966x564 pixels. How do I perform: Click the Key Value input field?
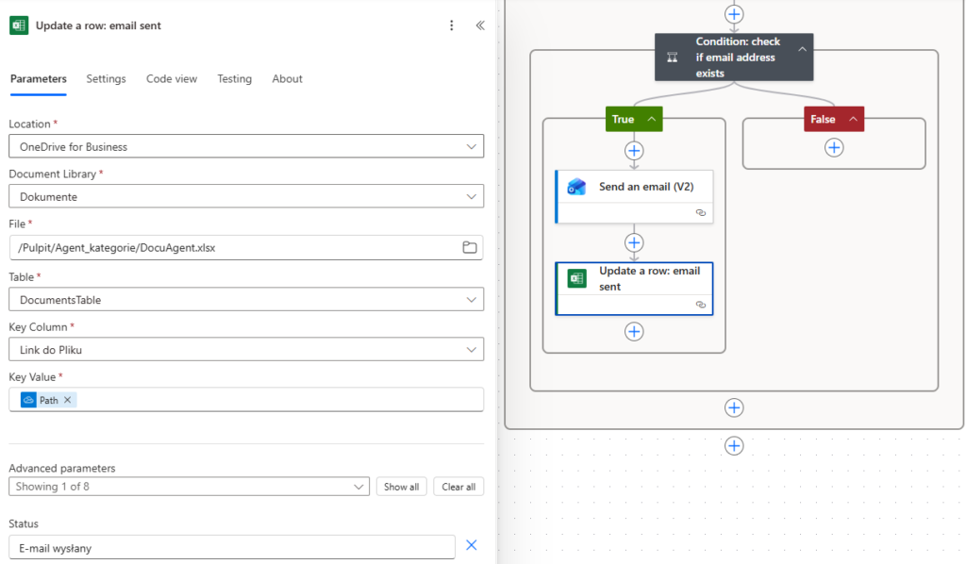[x=246, y=400]
